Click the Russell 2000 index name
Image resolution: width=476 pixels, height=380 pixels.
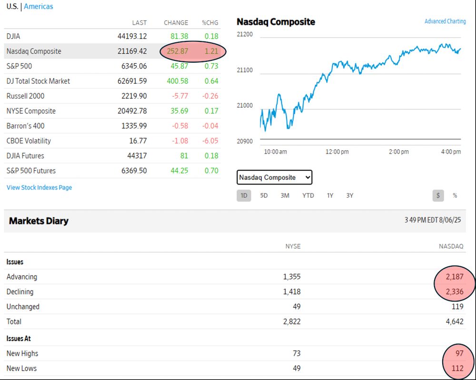click(26, 96)
